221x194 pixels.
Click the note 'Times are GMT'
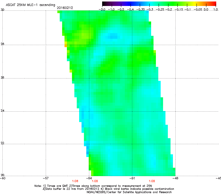[x=57, y=186]
